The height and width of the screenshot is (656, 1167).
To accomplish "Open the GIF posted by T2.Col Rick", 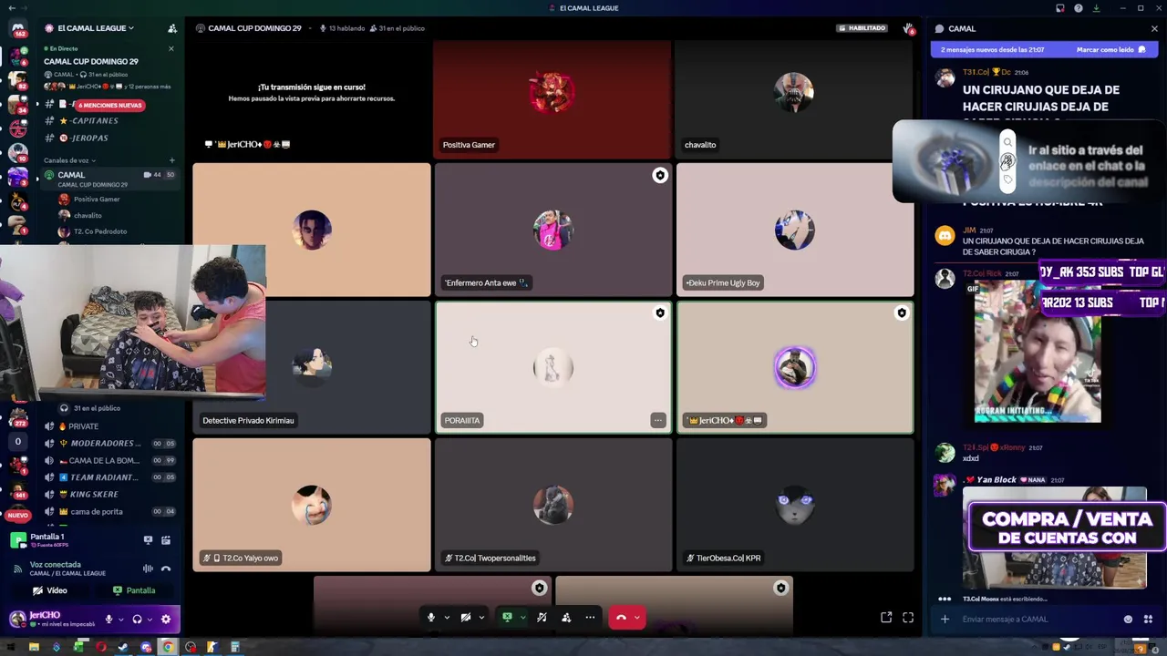I will tap(1038, 352).
